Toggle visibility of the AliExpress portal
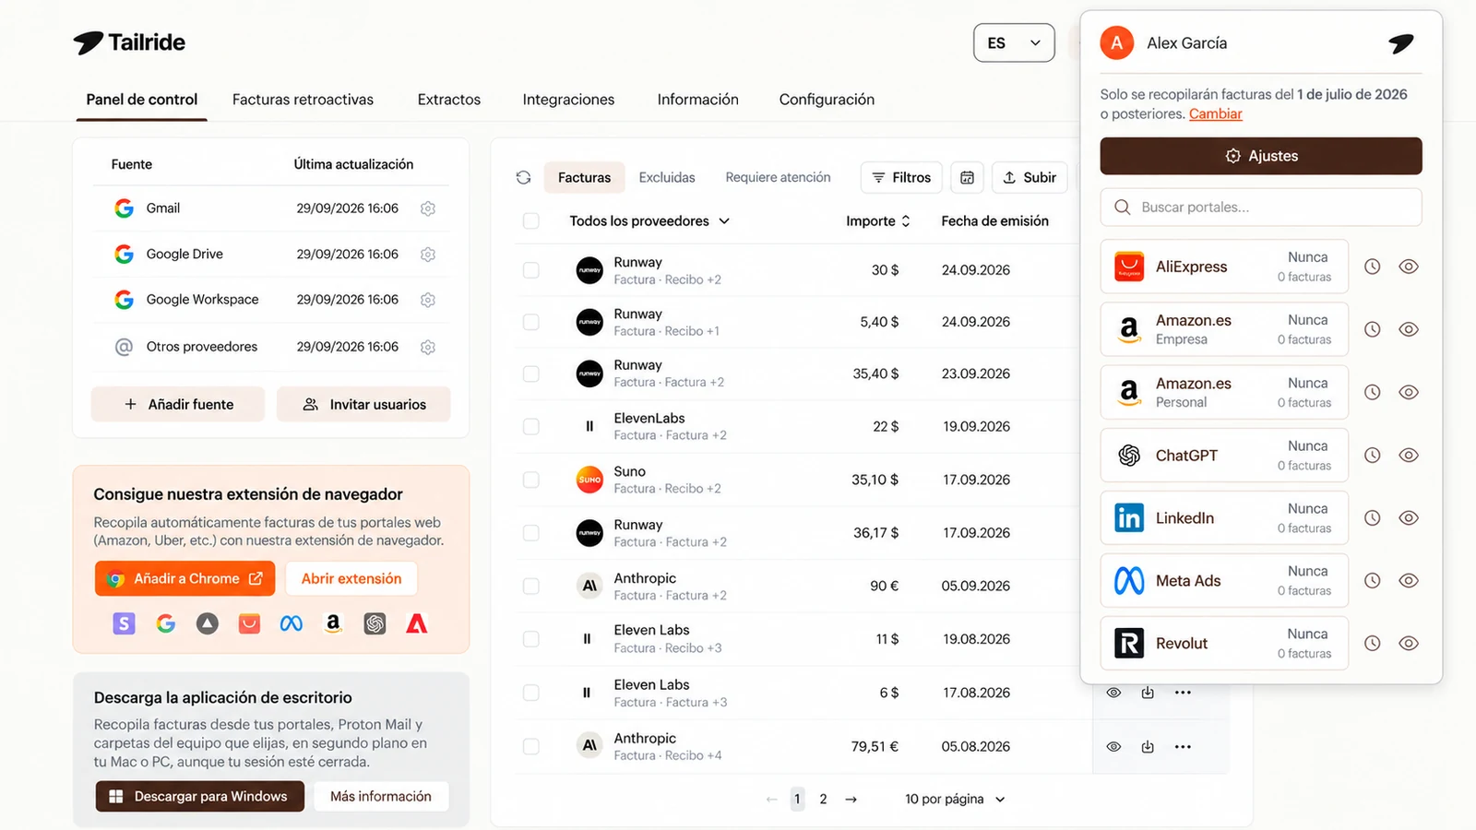 [1409, 267]
